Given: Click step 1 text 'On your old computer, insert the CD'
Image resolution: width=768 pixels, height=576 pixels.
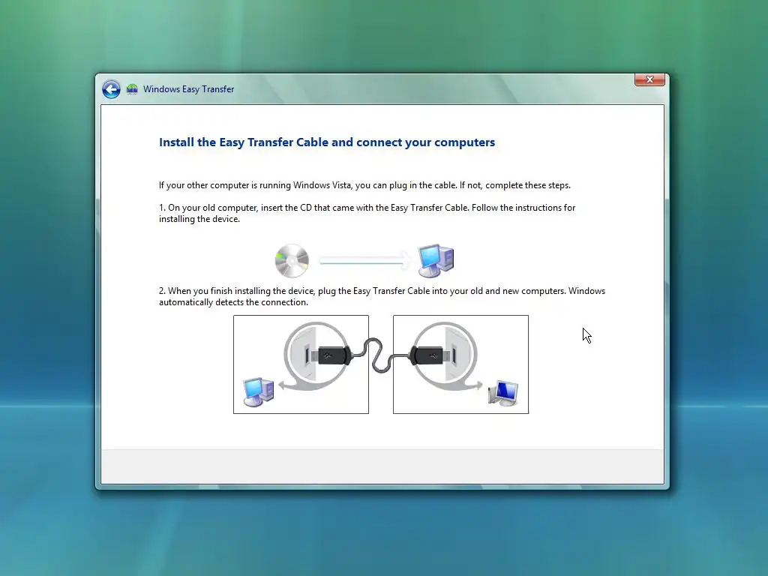Looking at the screenshot, I should click(238, 208).
